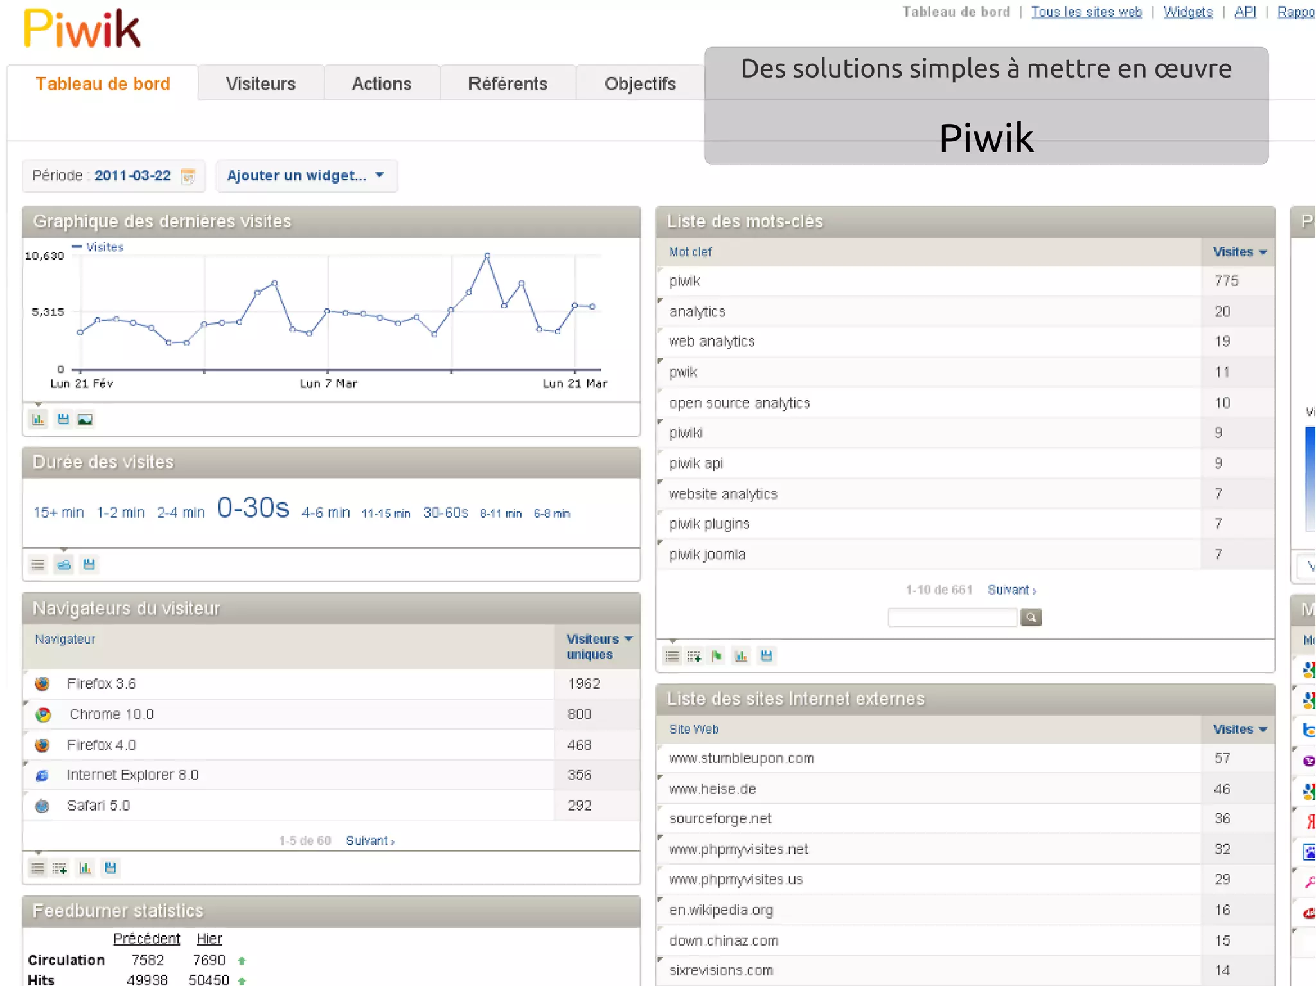Viewport: 1316px width, 986px height.
Task: Click the export (disk) icon in Durée des visites
Action: [x=89, y=565]
